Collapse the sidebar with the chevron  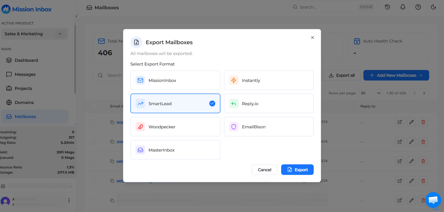click(x=77, y=17)
